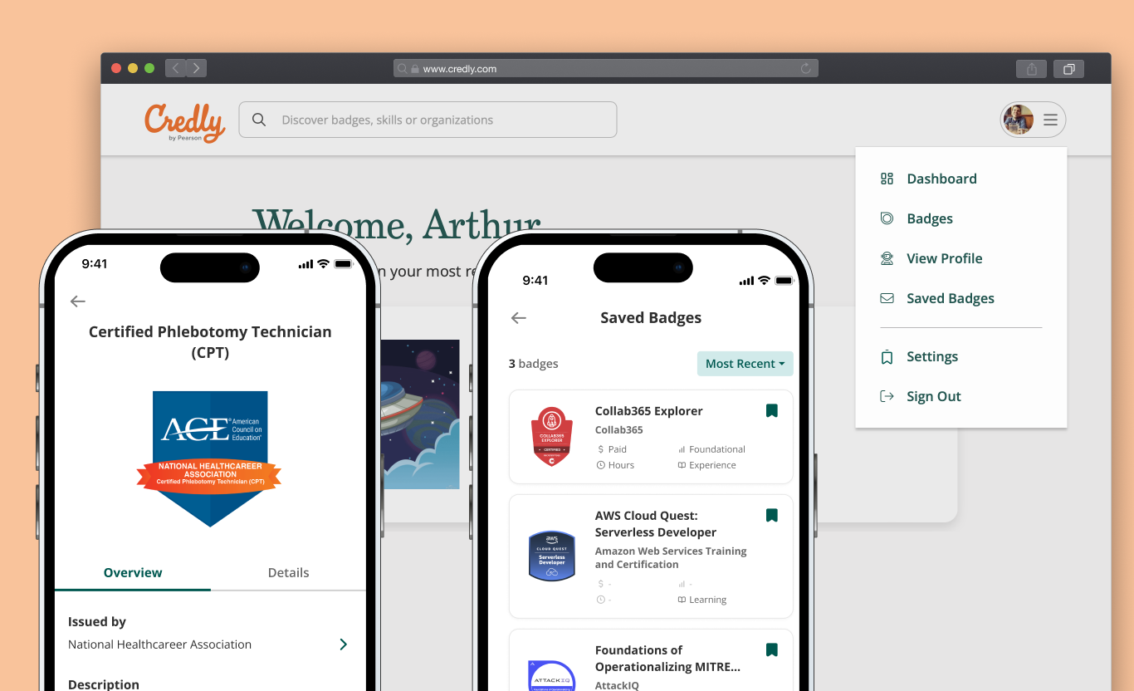Switch to the Details tab
Screen dimensions: 1134x691
tap(288, 572)
